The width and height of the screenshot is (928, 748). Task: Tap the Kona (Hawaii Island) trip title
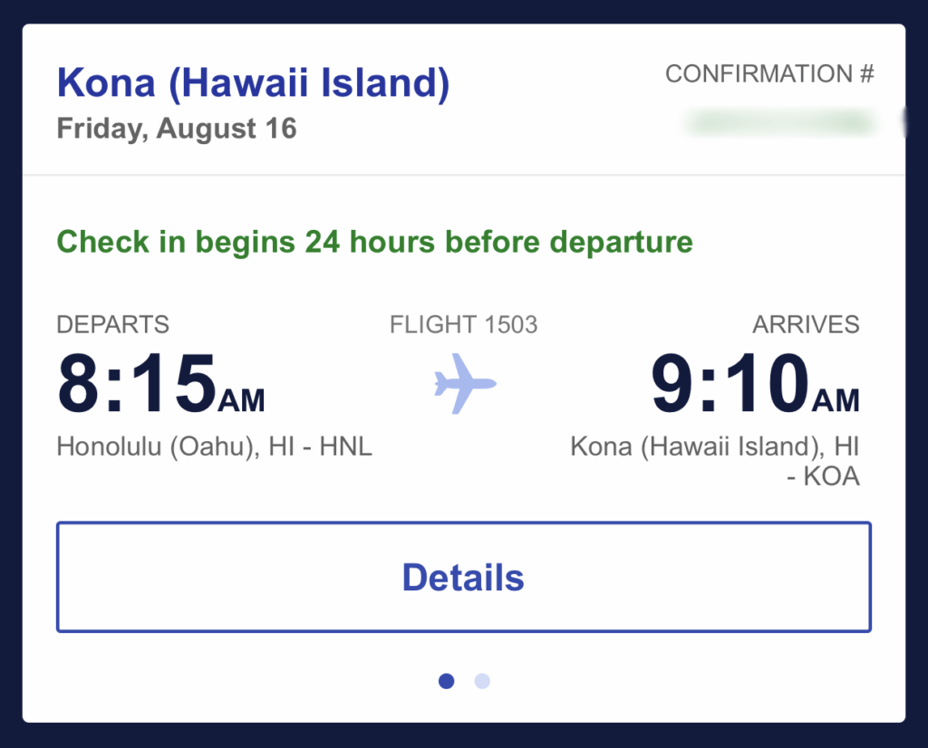click(254, 82)
